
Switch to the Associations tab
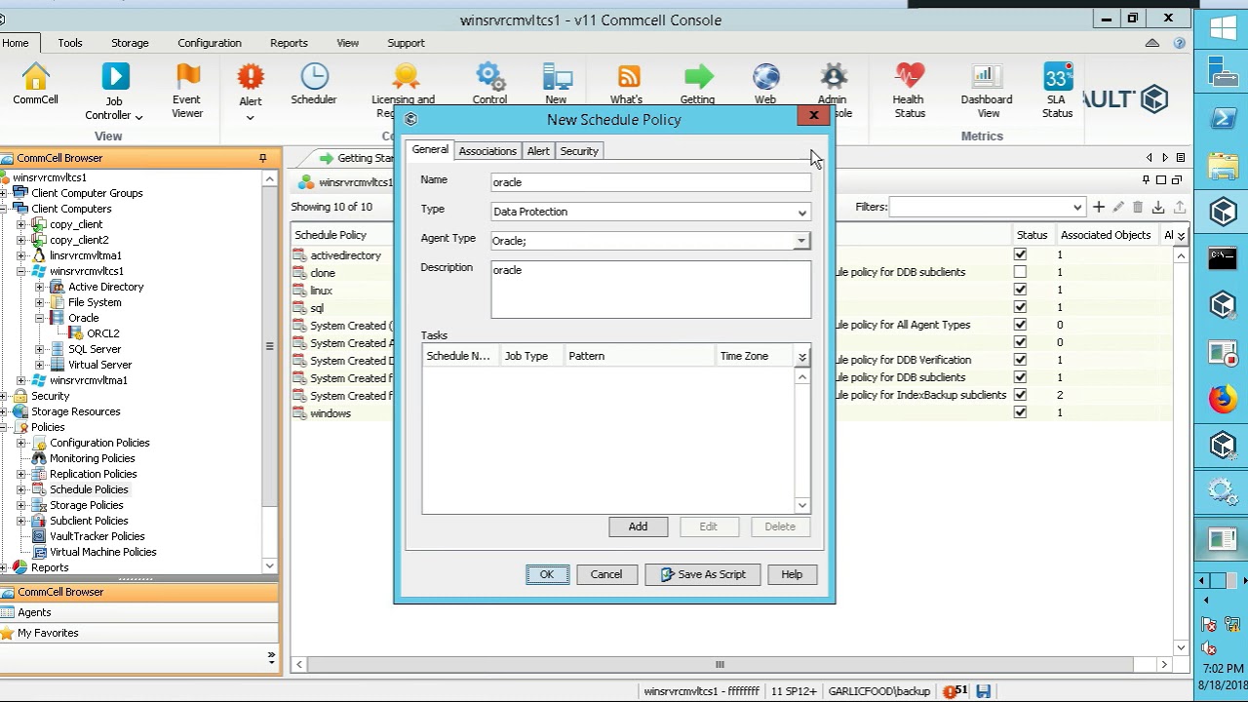pos(487,151)
